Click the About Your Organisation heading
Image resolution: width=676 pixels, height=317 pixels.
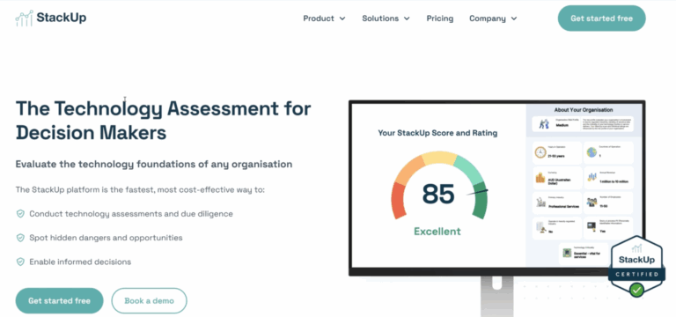coord(584,110)
